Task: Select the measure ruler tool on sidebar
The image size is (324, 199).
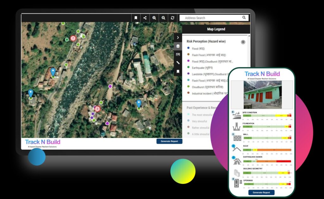Action: (178, 63)
